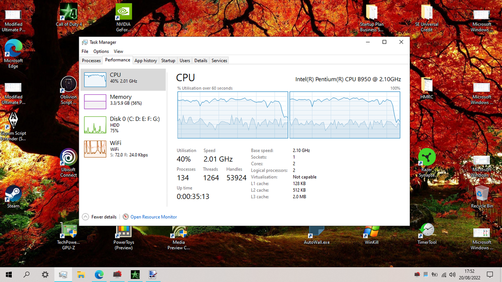Open the Options menu in Task Manager
Screen dimensions: 502x282
point(101,51)
